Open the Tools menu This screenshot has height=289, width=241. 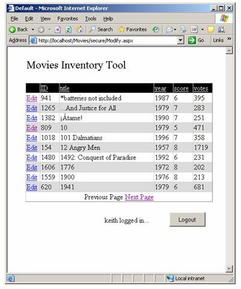coord(91,19)
